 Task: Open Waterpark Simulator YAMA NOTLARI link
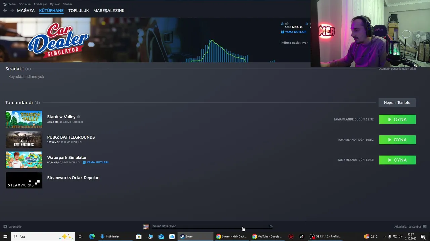click(x=95, y=162)
